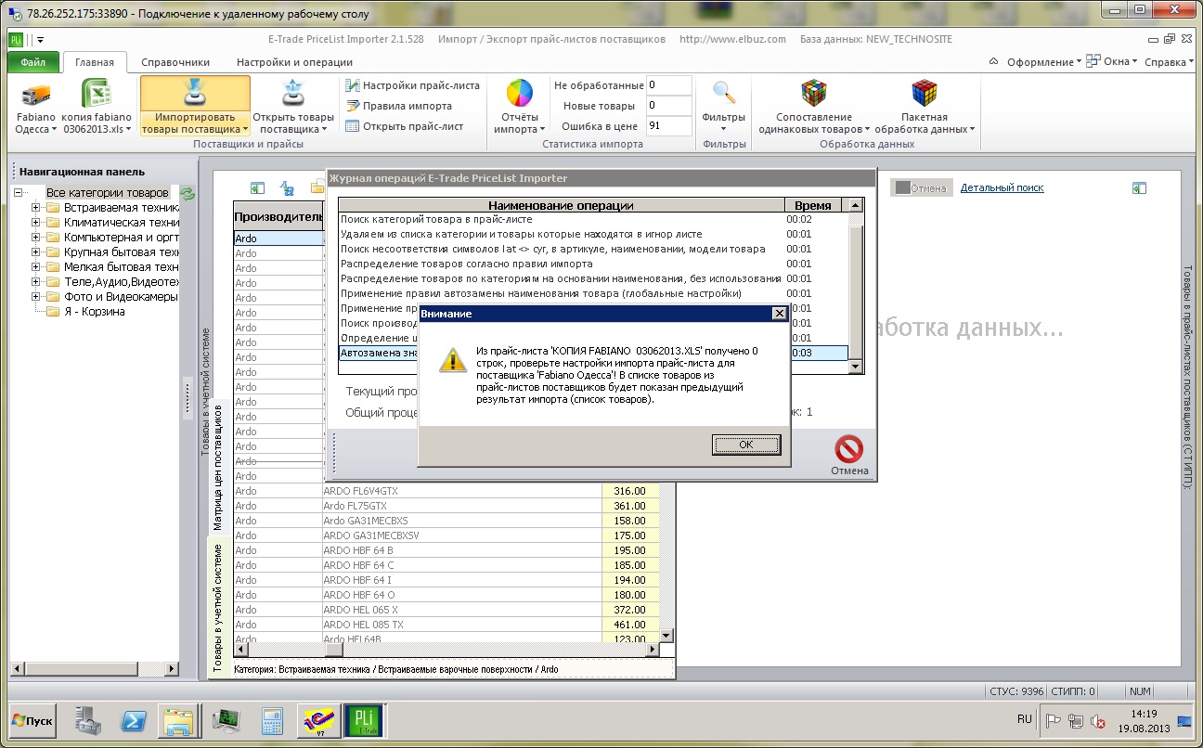Close the Внимание warning dialog
Image resolution: width=1203 pixels, height=748 pixels.
pyautogui.click(x=779, y=314)
